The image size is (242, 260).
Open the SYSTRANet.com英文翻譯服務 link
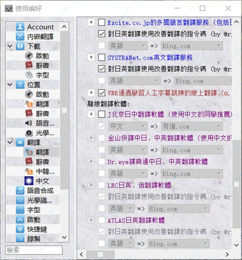click(x=150, y=58)
